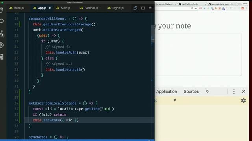Image resolution: width=252 pixels, height=141 pixels.
Task: Close the re-base browser tab
Action: click(x=235, y=4)
